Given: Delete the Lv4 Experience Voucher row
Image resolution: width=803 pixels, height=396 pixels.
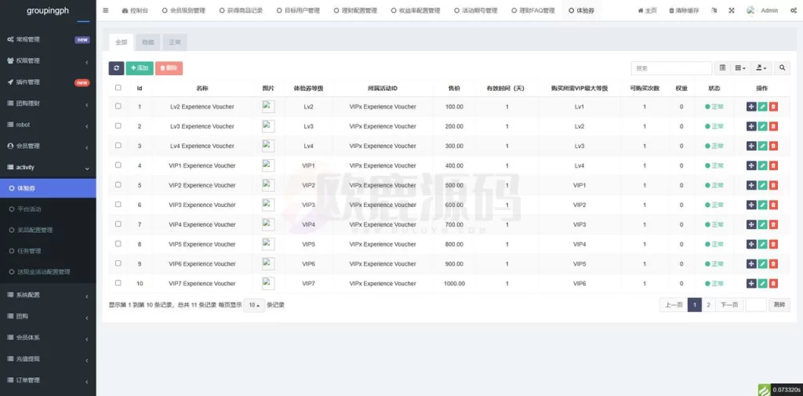Looking at the screenshot, I should [x=773, y=146].
